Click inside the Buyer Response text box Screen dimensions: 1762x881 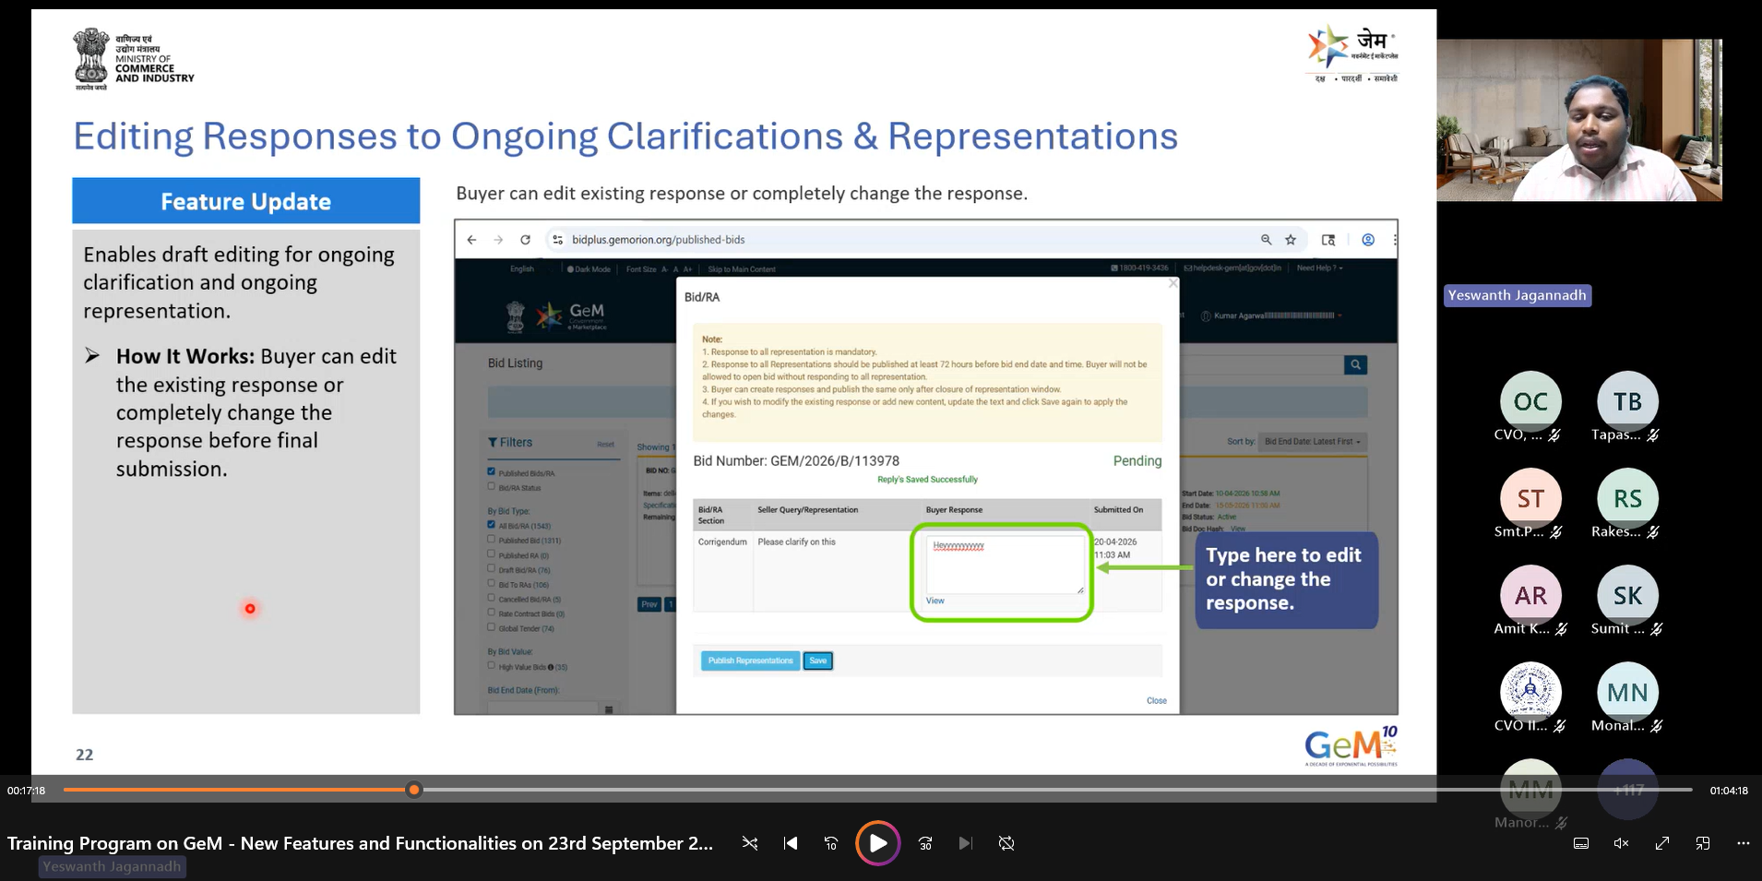[1006, 565]
